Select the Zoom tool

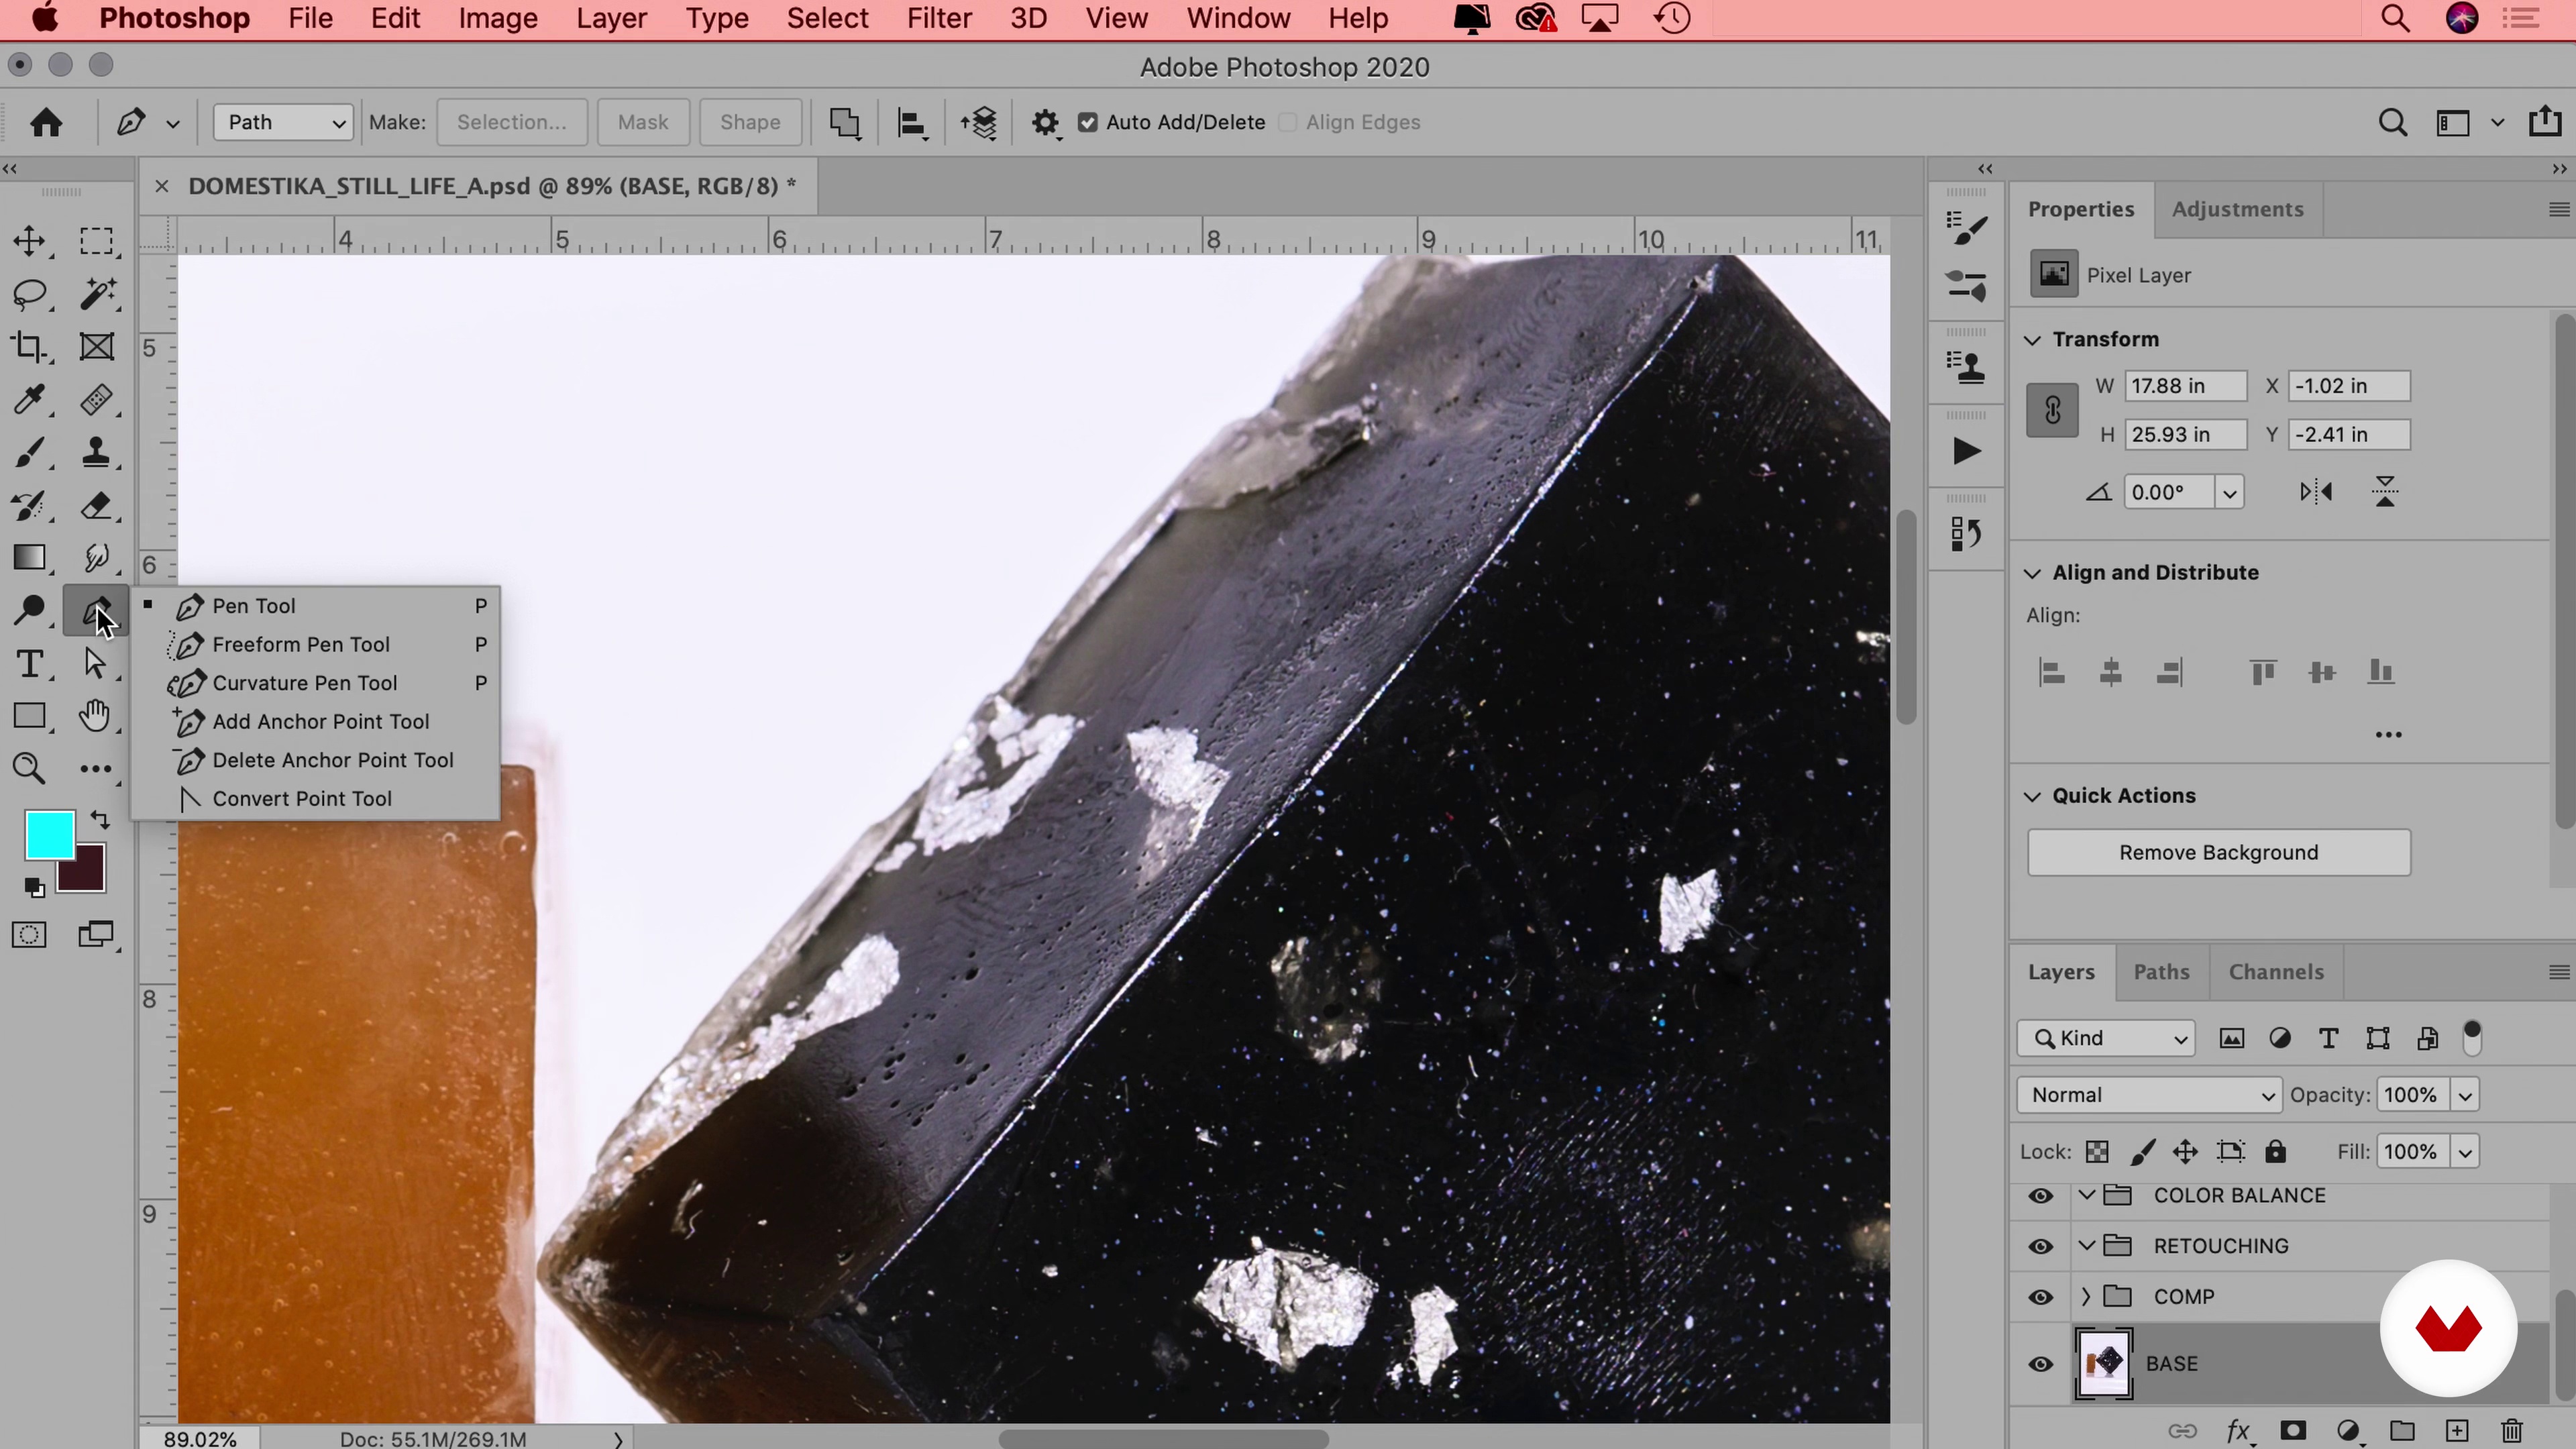click(x=29, y=768)
